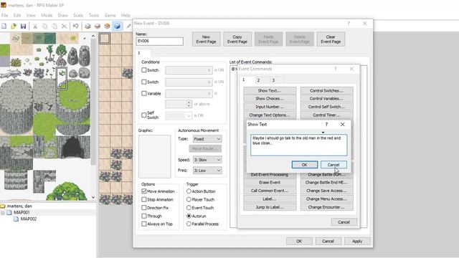Click the help question mark in Event Commands window
The image size is (459, 258).
tap(336, 69)
